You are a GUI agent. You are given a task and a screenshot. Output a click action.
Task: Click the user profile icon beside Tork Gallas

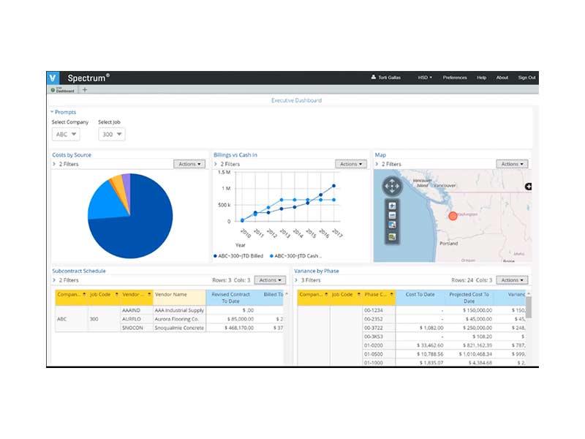coord(374,78)
